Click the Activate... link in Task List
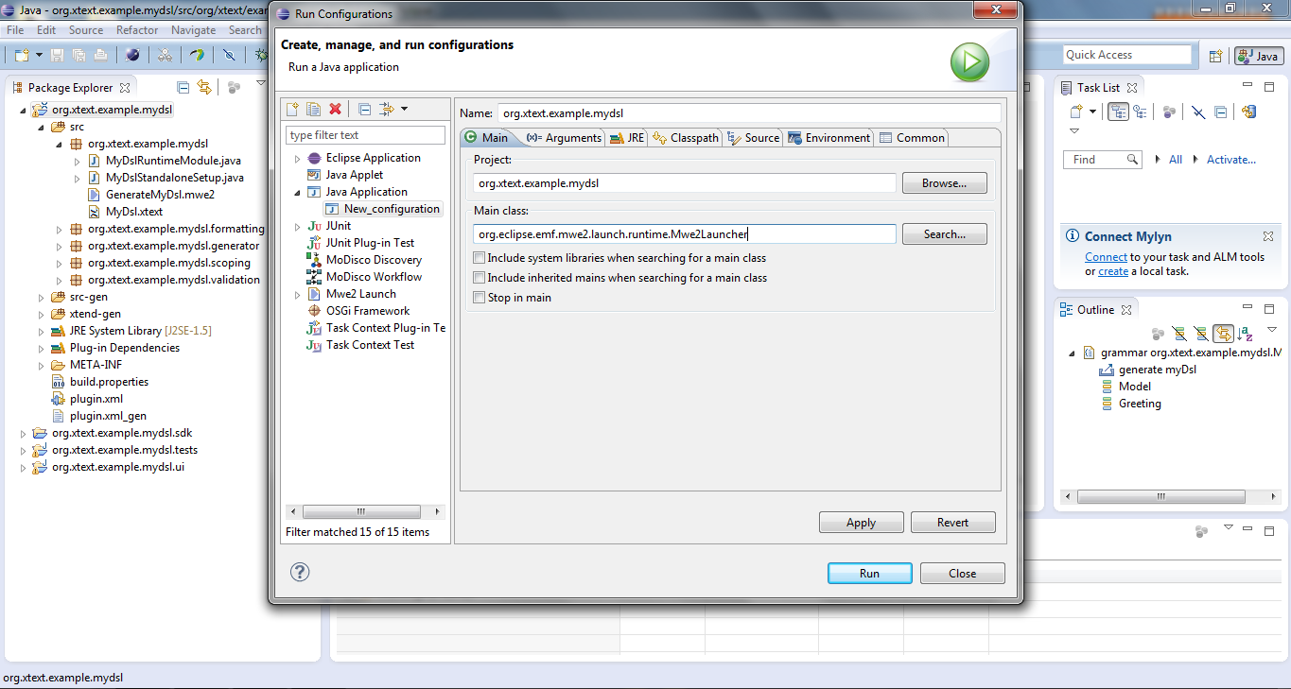Image resolution: width=1291 pixels, height=689 pixels. click(x=1231, y=160)
